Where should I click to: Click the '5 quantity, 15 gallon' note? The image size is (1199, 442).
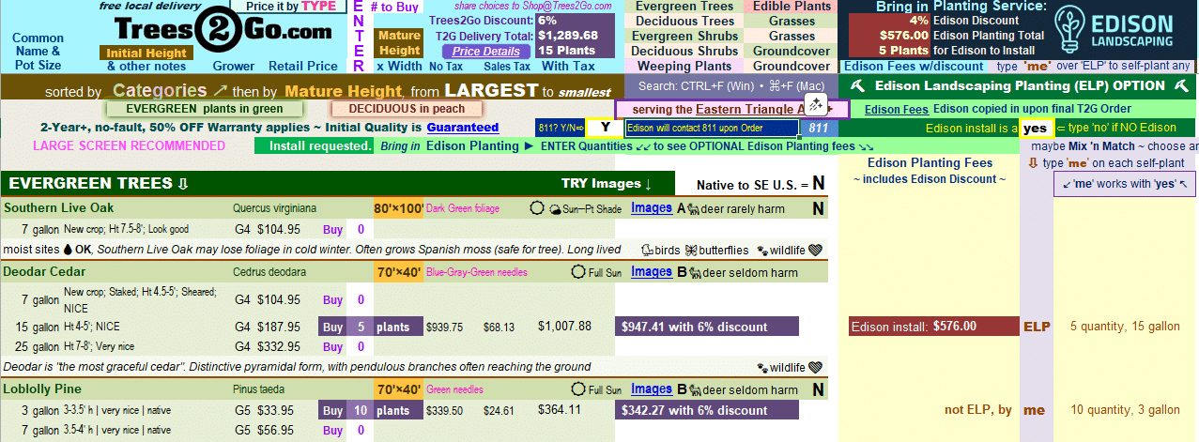[x=1126, y=327]
